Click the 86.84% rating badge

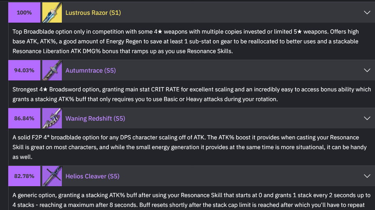[x=24, y=118]
